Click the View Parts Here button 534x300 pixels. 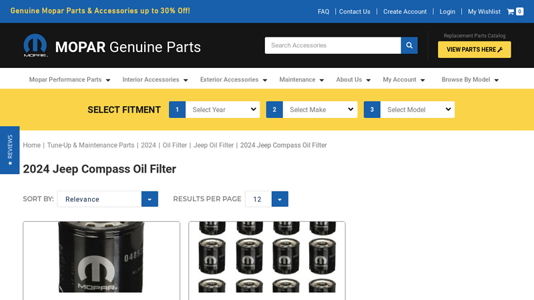475,49
